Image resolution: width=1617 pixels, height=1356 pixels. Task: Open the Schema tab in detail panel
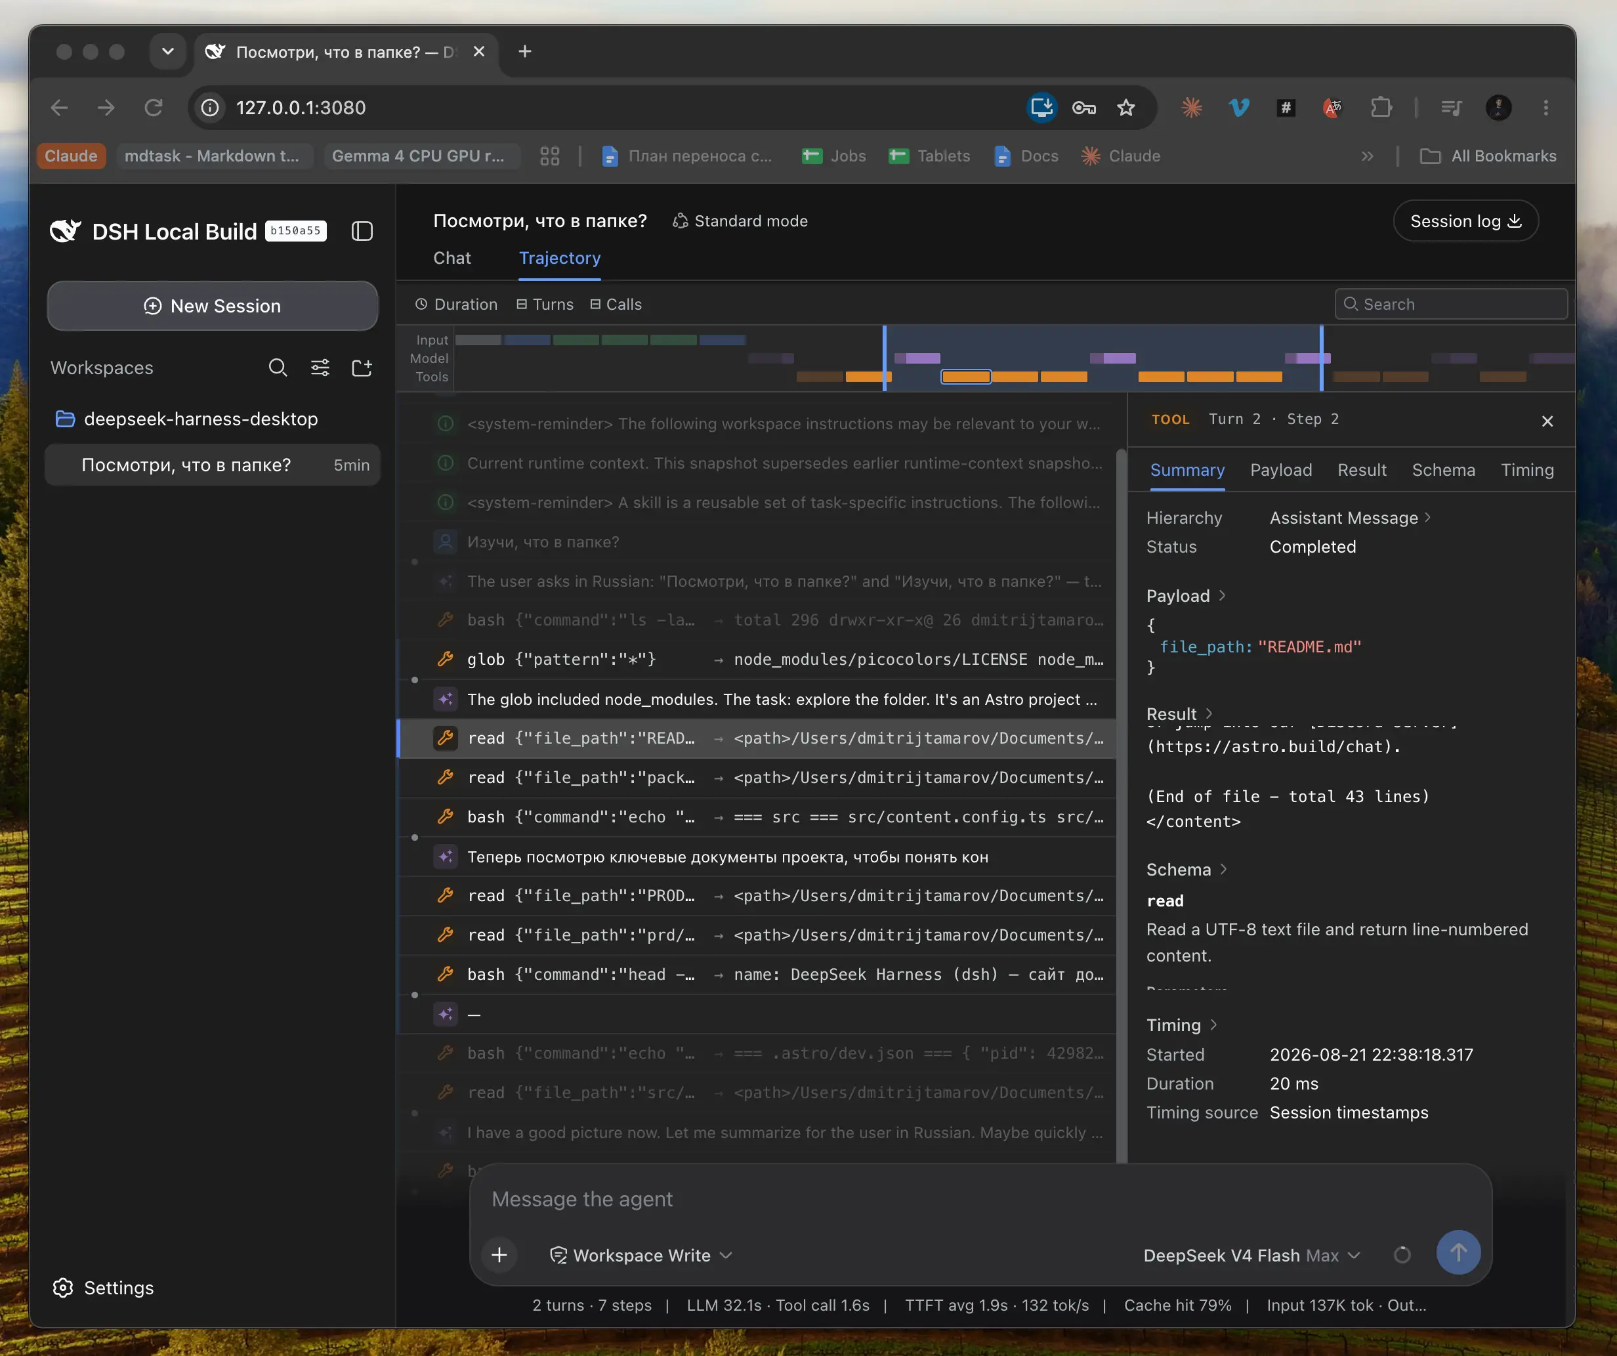tap(1443, 470)
